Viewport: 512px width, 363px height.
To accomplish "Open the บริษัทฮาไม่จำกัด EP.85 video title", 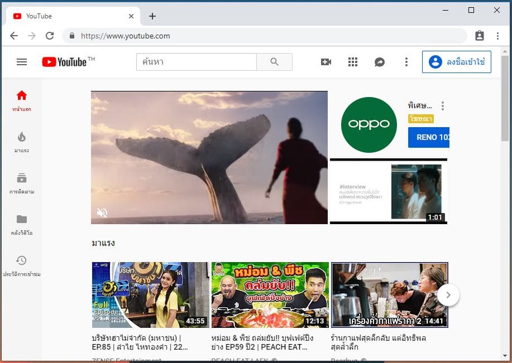I will (140, 342).
